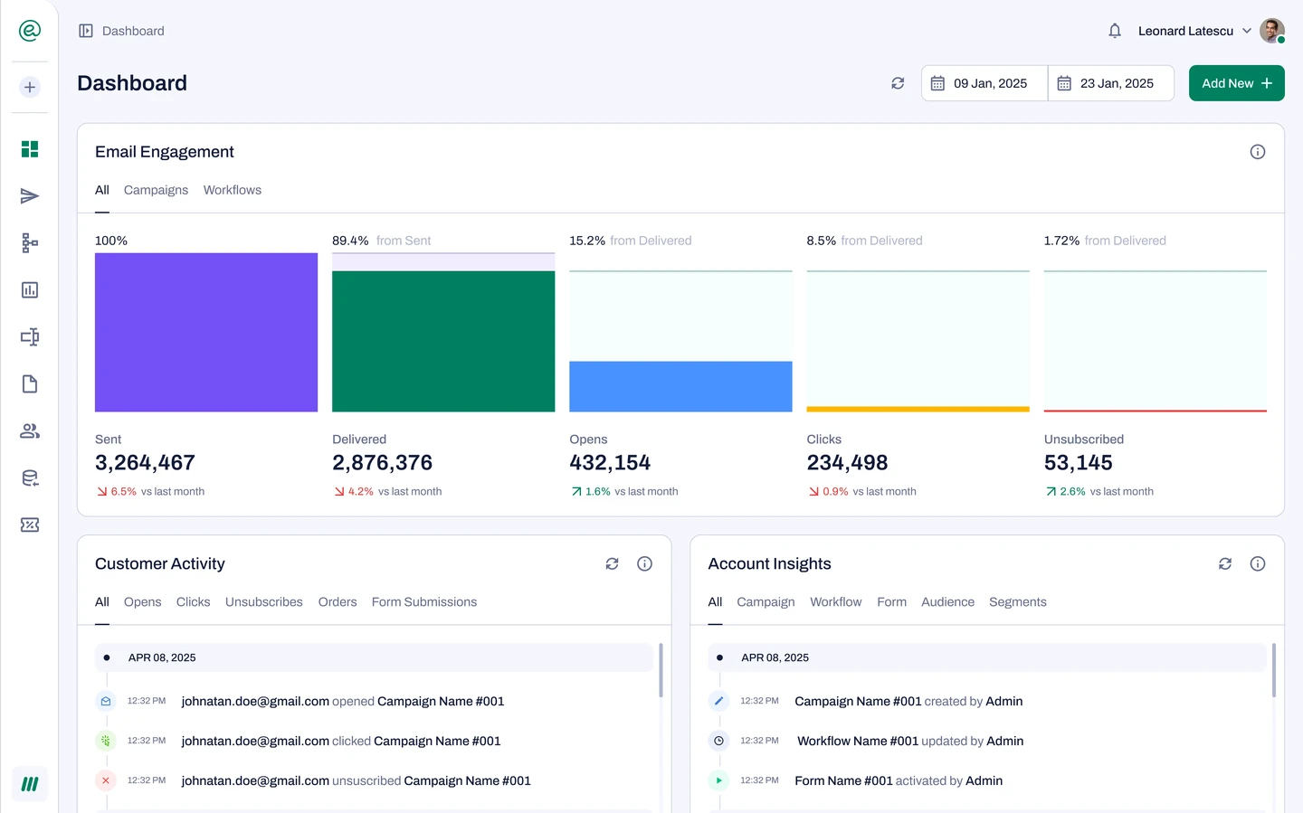Screen dimensions: 1303x813
Task: Select Opens tab in Customer Activity
Action: pyautogui.click(x=143, y=602)
